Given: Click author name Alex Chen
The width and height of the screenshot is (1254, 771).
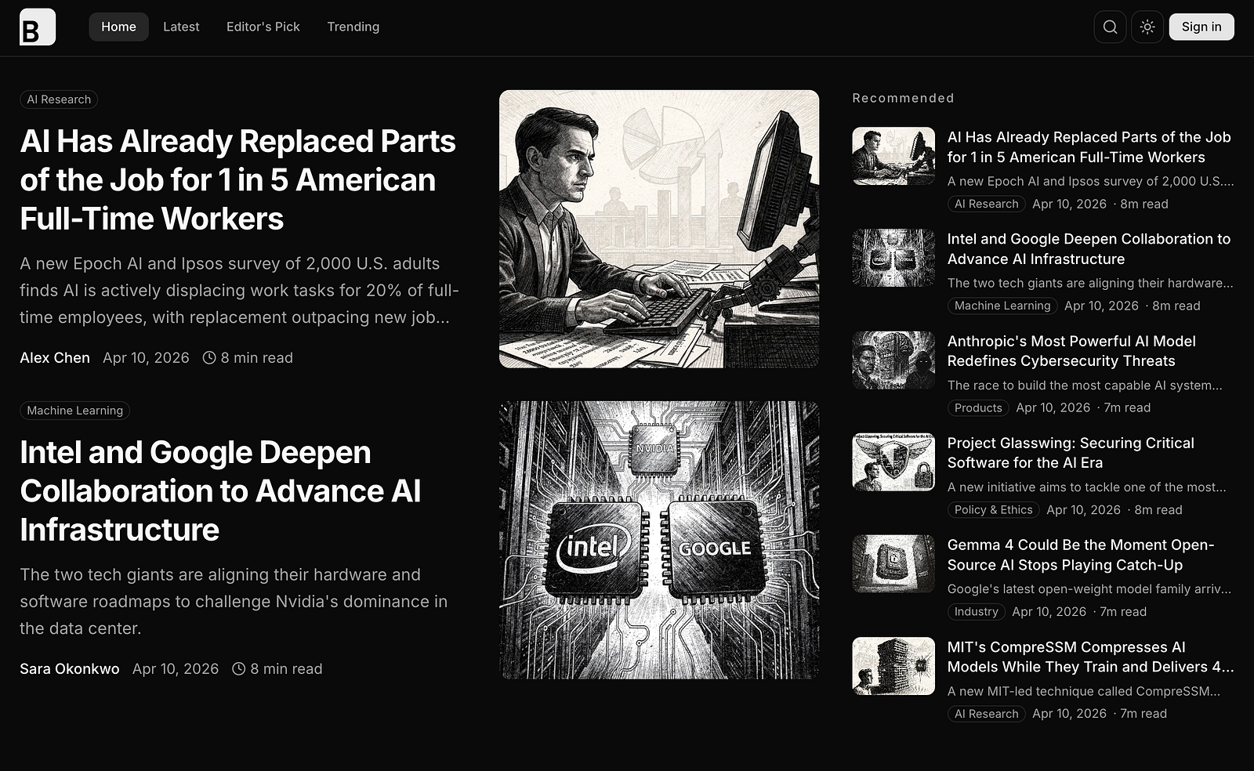Looking at the screenshot, I should [x=55, y=357].
